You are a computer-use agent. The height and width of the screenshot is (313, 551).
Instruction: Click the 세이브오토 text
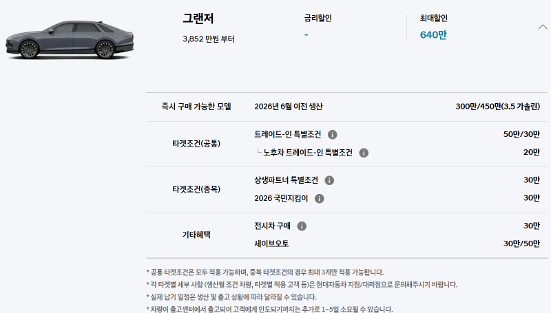271,244
